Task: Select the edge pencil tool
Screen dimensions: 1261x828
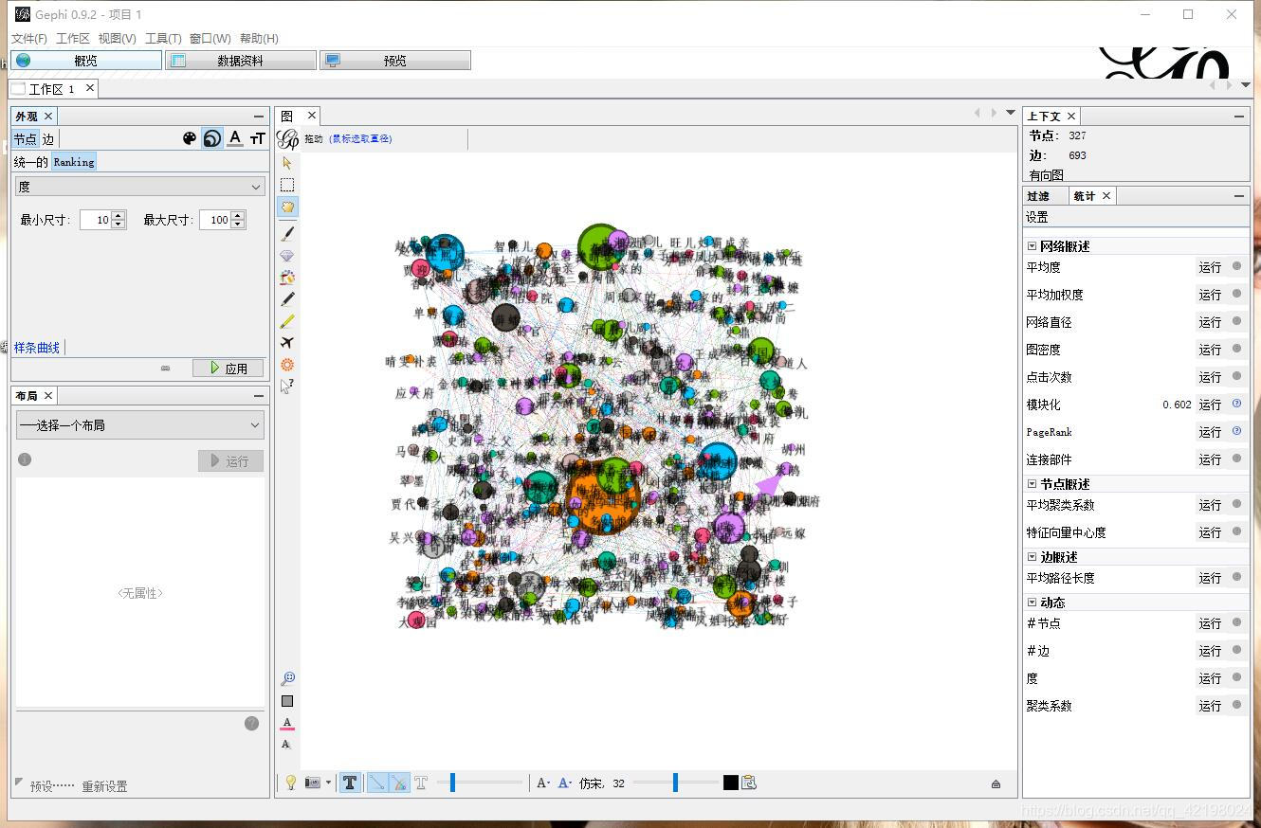Action: tap(287, 321)
